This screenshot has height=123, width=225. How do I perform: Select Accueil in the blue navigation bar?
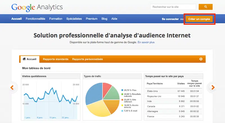(17, 19)
